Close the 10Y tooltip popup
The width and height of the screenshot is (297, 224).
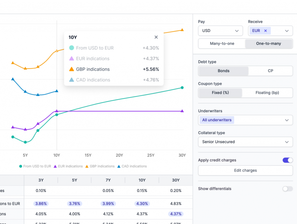[156, 37]
